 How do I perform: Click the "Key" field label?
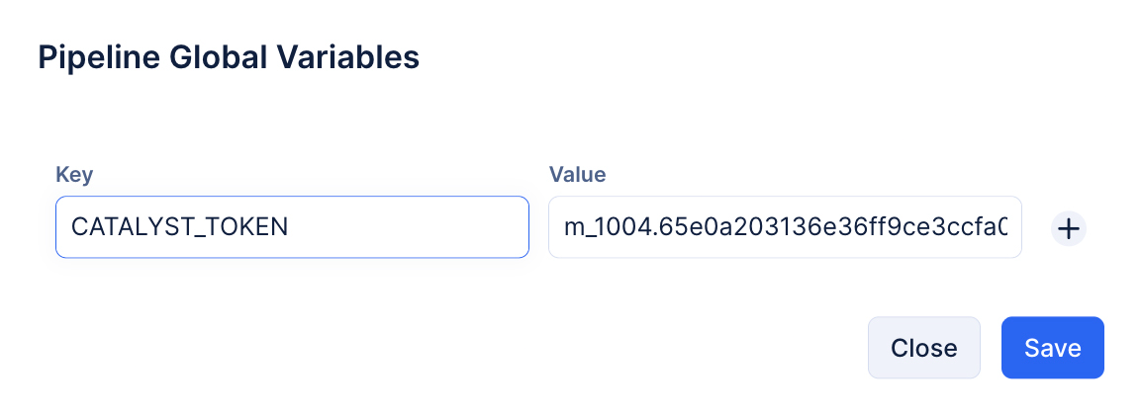tap(74, 175)
